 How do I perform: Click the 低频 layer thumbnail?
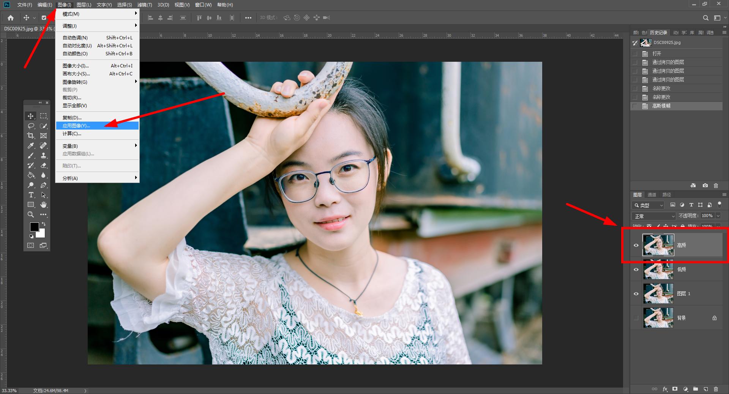pos(658,269)
